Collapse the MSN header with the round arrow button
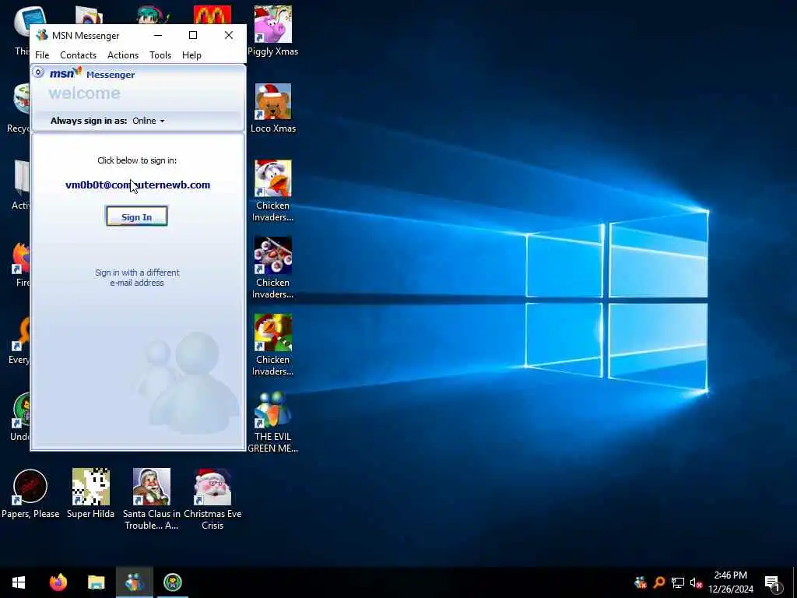Screen dimensions: 797x598 (38, 72)
